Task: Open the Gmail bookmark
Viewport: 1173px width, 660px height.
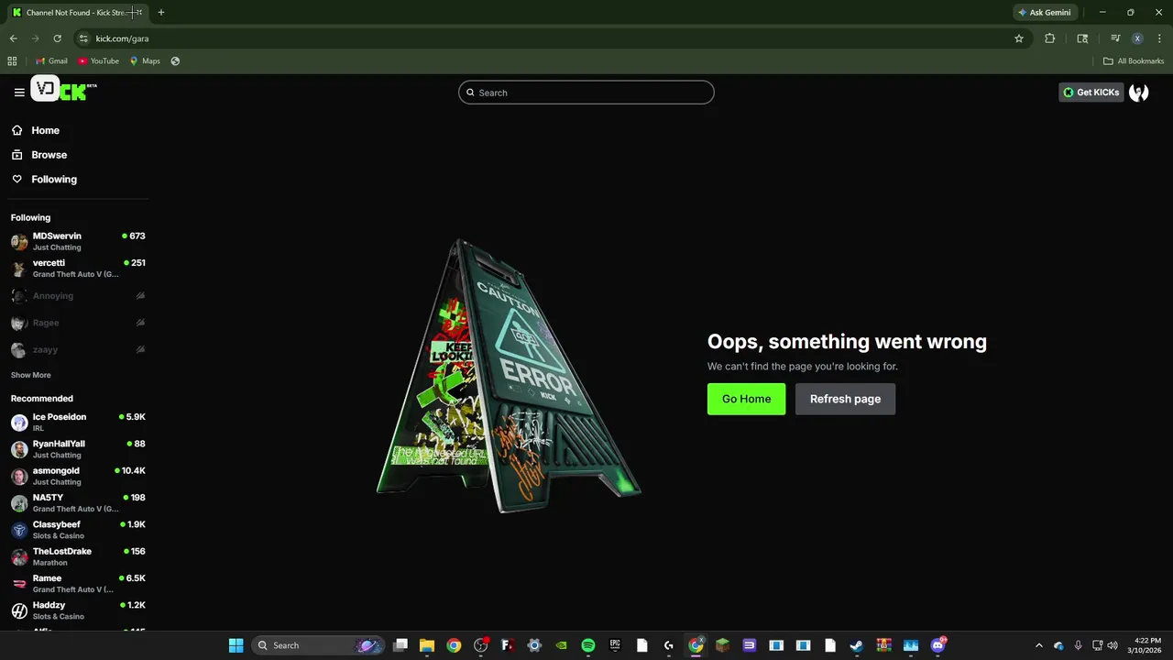Action: (51, 61)
